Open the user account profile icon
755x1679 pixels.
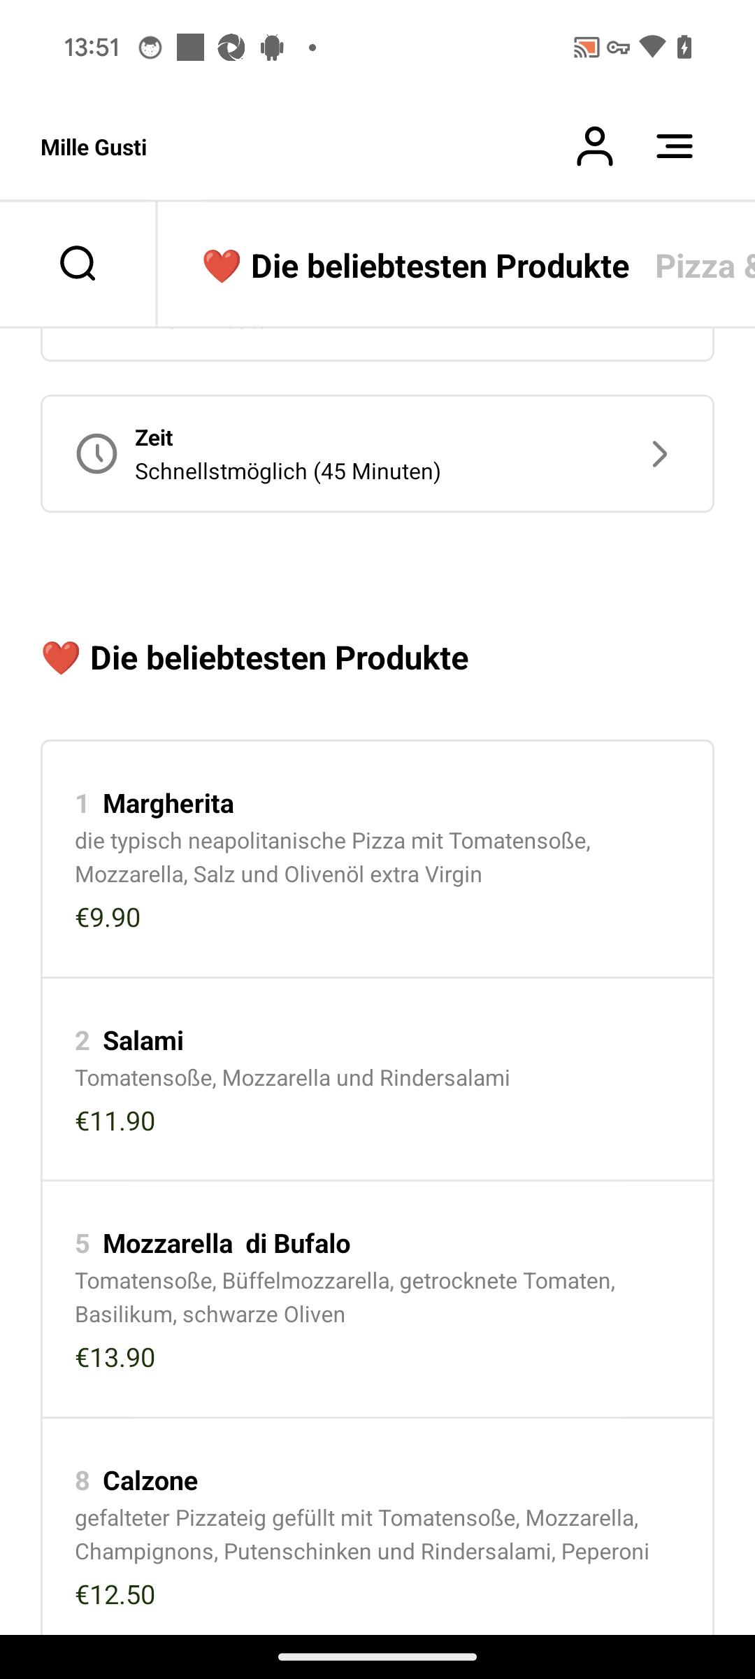tap(594, 146)
